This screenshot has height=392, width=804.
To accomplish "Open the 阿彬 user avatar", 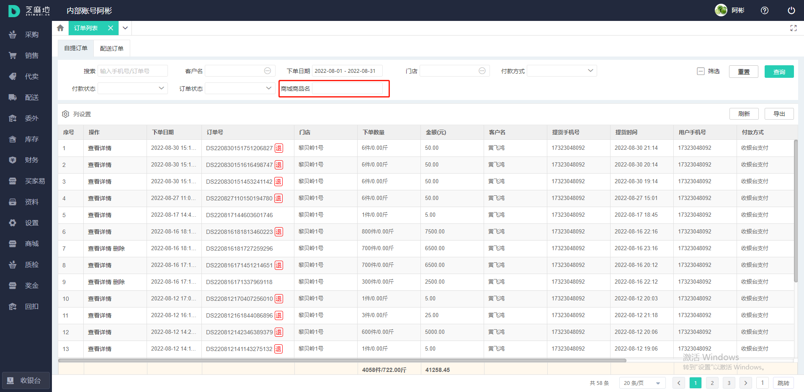I will coord(721,10).
